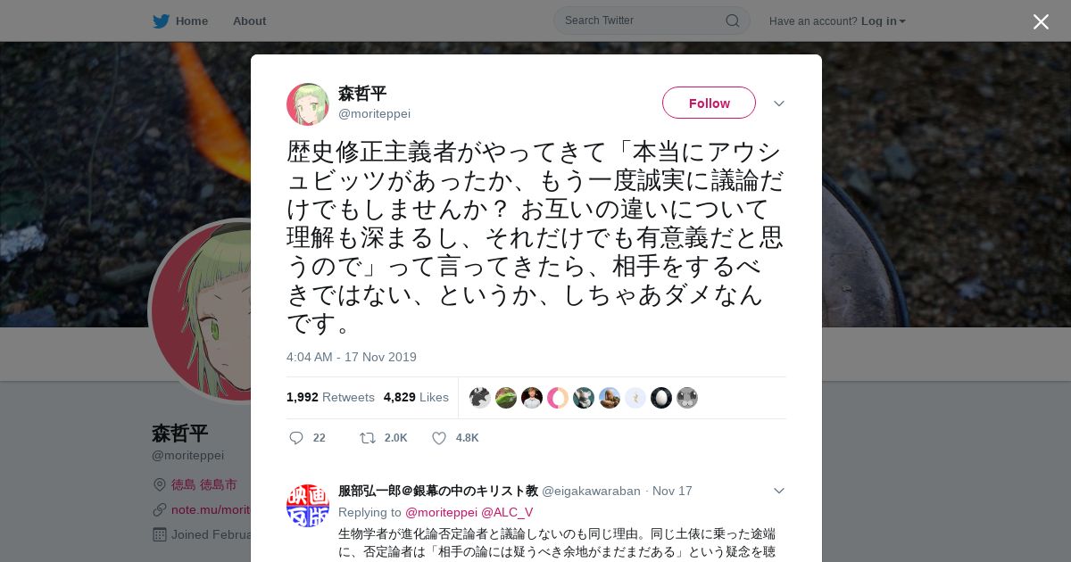
Task: Click the Search Twitter input field
Action: click(x=643, y=21)
